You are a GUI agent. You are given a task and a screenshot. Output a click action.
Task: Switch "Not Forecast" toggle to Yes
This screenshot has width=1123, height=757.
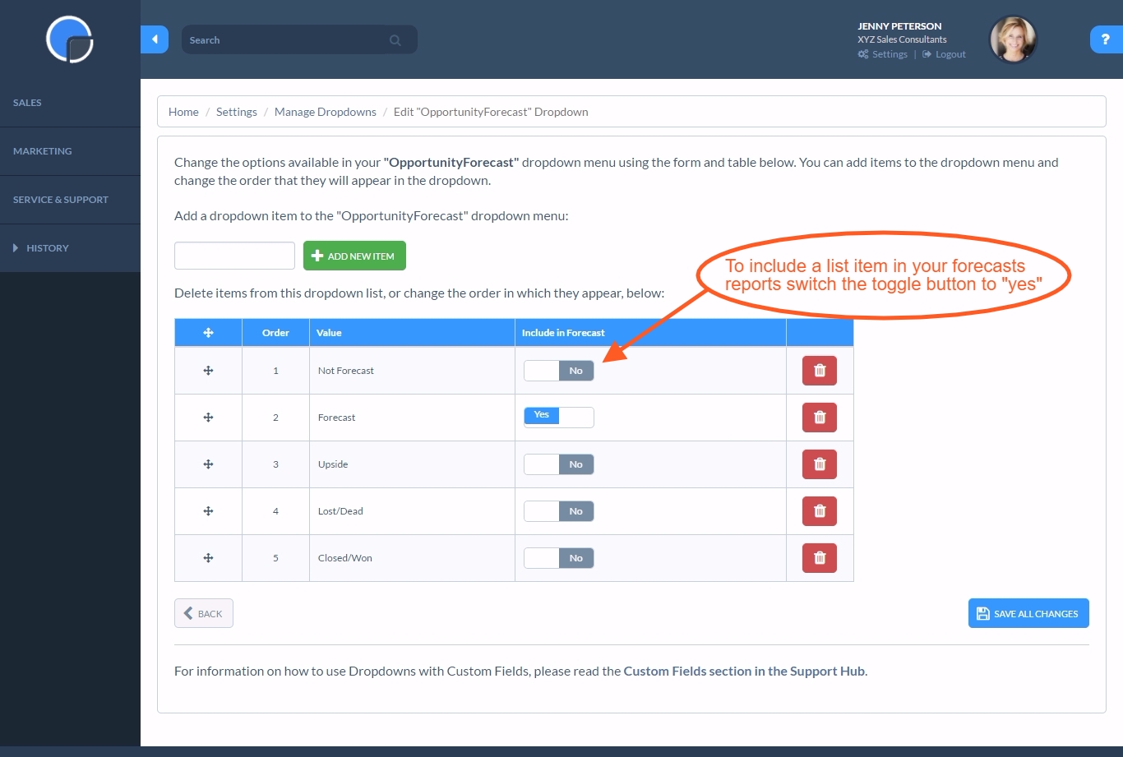pyautogui.click(x=559, y=370)
